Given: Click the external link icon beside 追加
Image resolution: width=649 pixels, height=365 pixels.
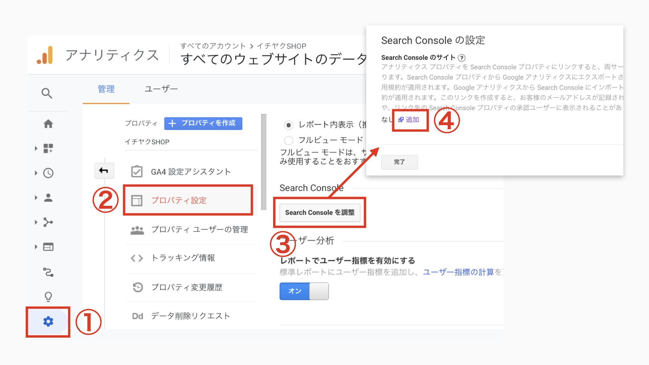Looking at the screenshot, I should [401, 120].
